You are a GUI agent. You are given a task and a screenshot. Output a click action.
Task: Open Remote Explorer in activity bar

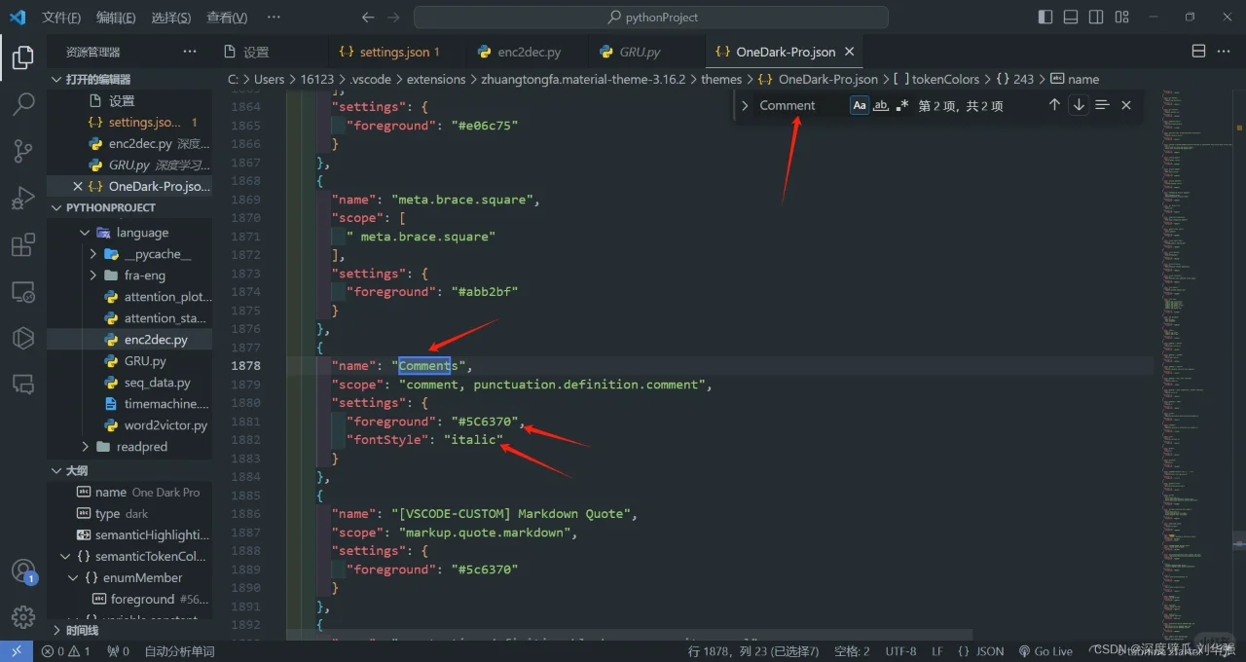23,291
